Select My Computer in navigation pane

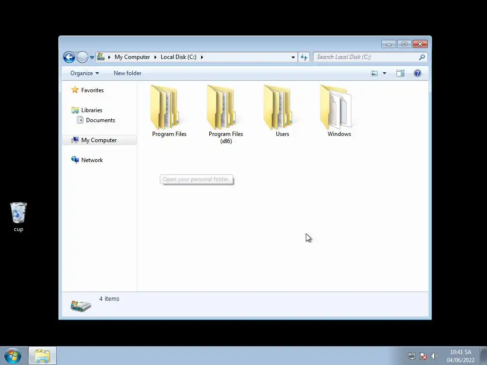click(99, 140)
